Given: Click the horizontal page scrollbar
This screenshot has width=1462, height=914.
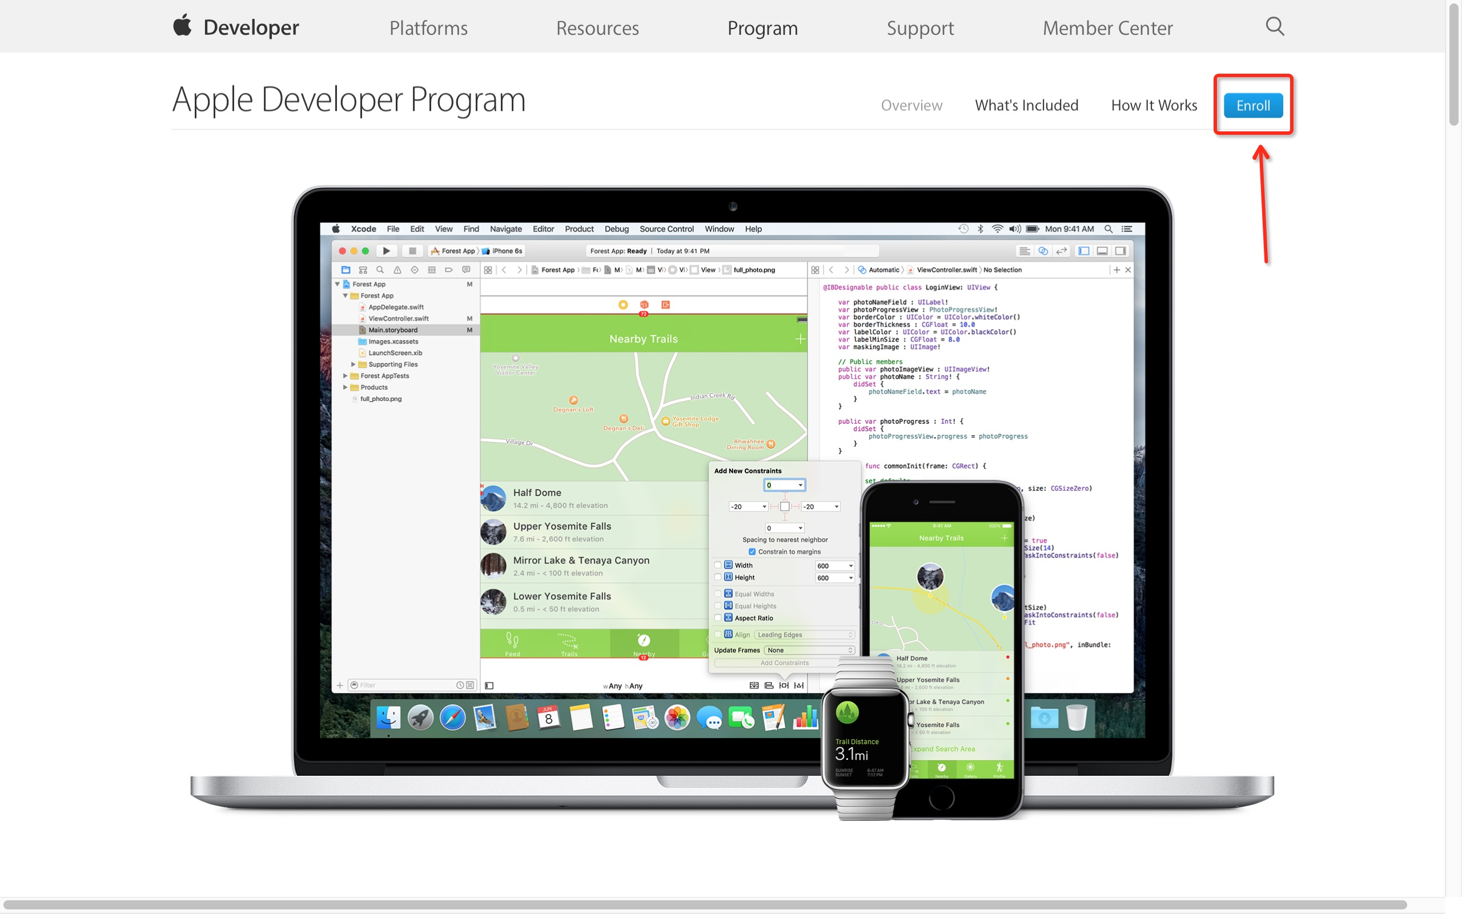Looking at the screenshot, I should click(704, 904).
